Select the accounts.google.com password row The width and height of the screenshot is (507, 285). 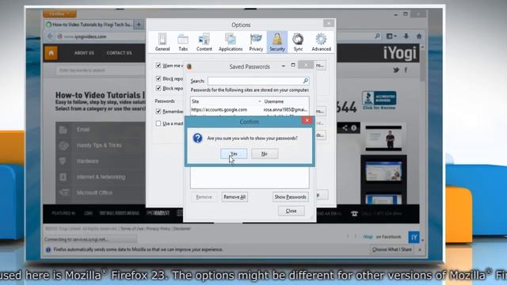pyautogui.click(x=250, y=109)
